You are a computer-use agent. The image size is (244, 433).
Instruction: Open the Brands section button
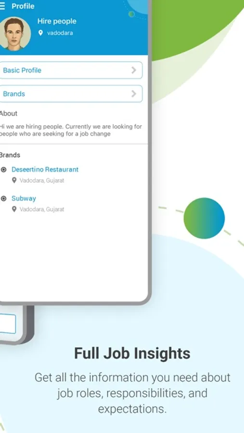[71, 94]
